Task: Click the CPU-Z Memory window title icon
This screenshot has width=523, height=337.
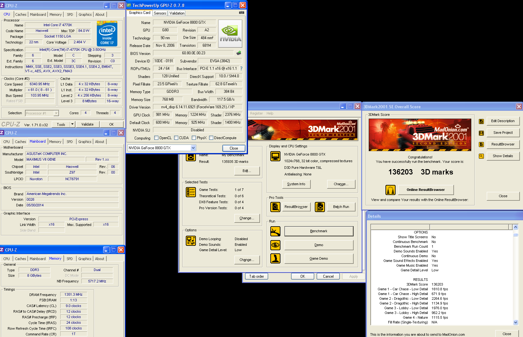Action: coord(2,250)
